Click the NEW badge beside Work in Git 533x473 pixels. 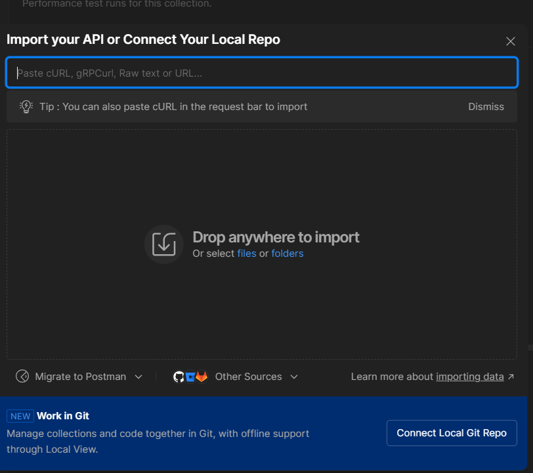(20, 416)
